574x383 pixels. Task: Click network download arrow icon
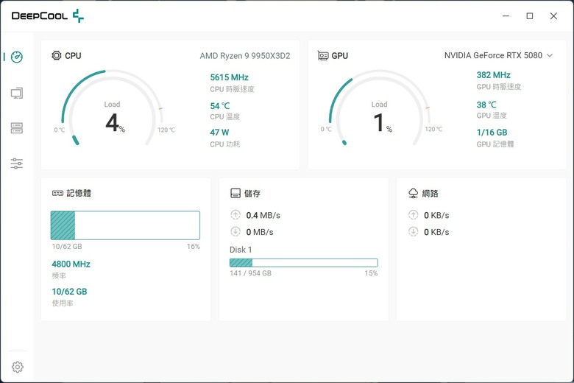coord(413,231)
